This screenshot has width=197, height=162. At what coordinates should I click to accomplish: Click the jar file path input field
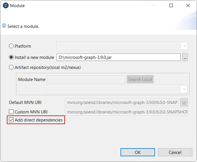tap(118, 57)
